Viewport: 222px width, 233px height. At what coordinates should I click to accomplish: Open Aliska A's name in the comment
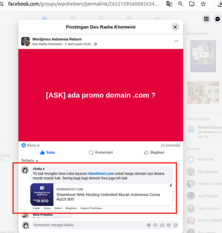(x=39, y=169)
